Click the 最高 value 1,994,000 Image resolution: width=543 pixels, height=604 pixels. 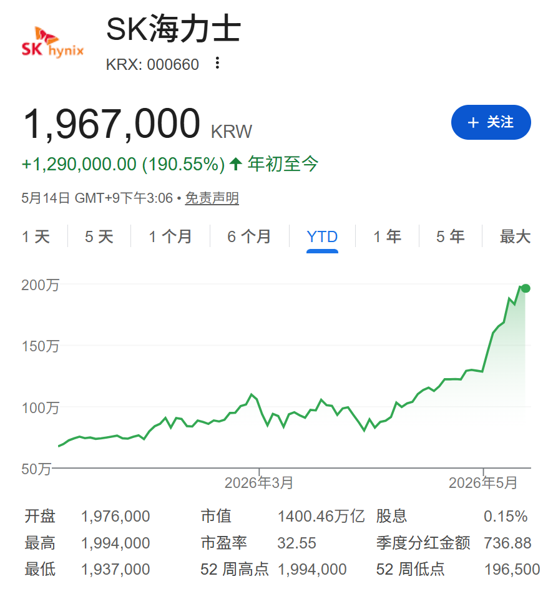[x=115, y=543]
